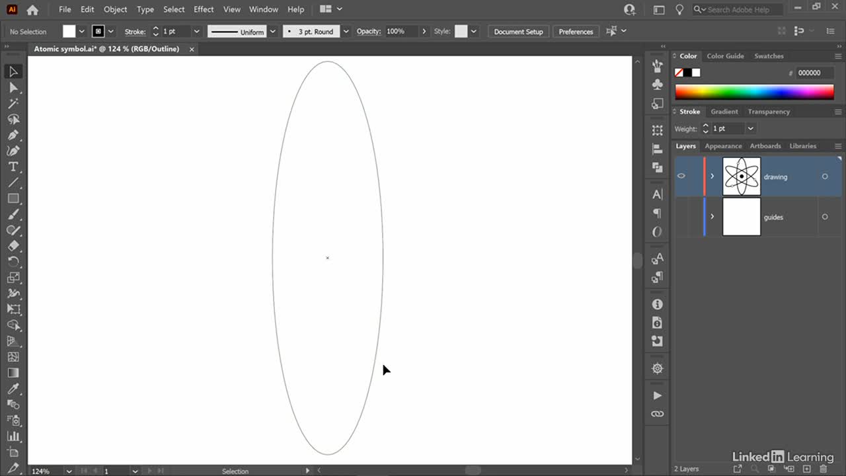
Task: Select the Direct Selection tool
Action: point(13,87)
